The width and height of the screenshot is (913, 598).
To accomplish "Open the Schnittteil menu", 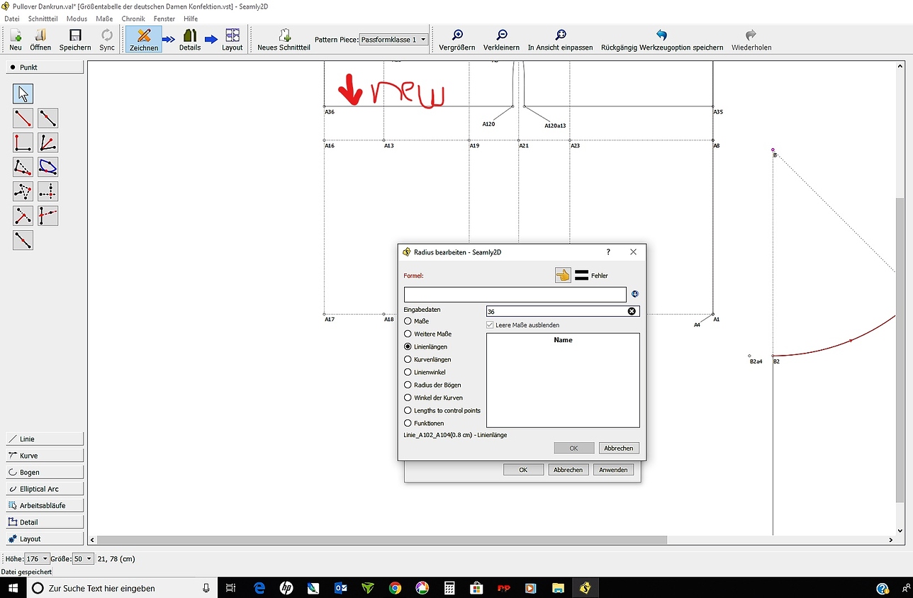I will click(43, 18).
